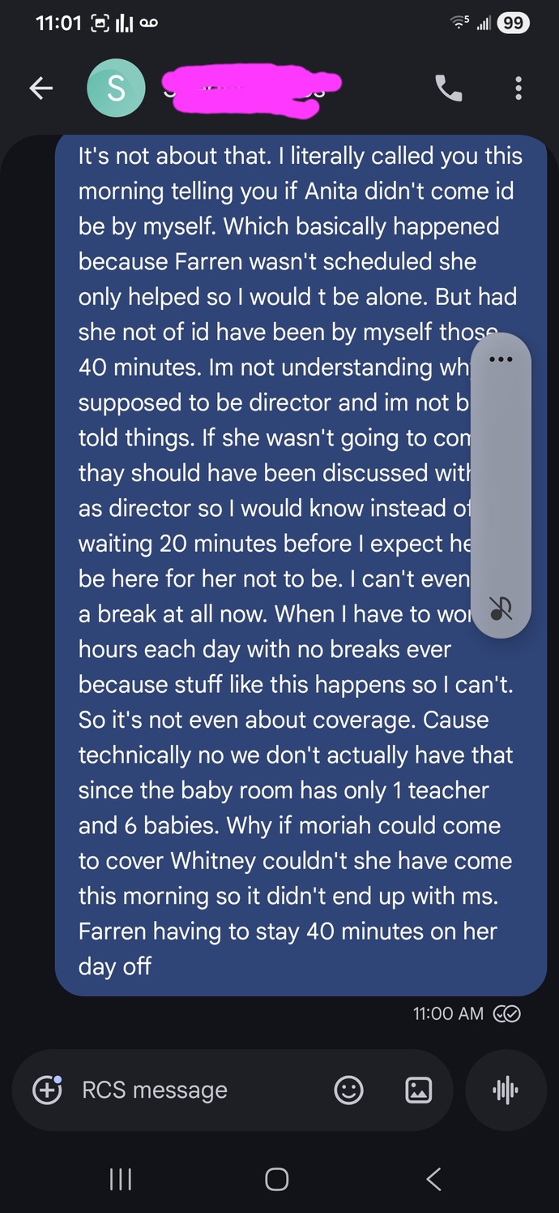Select the long blue message bubble
This screenshot has height=1213, width=559.
(301, 565)
